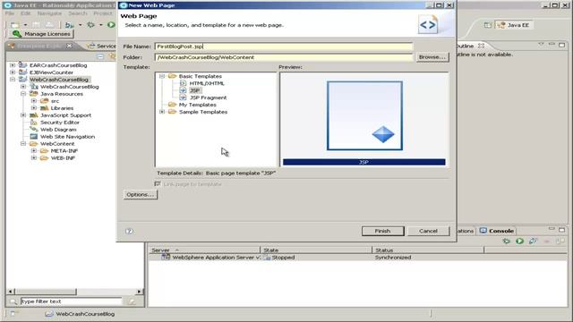Click WebSphere Application Server row icon
Image resolution: width=573 pixels, height=322 pixels.
click(x=166, y=258)
